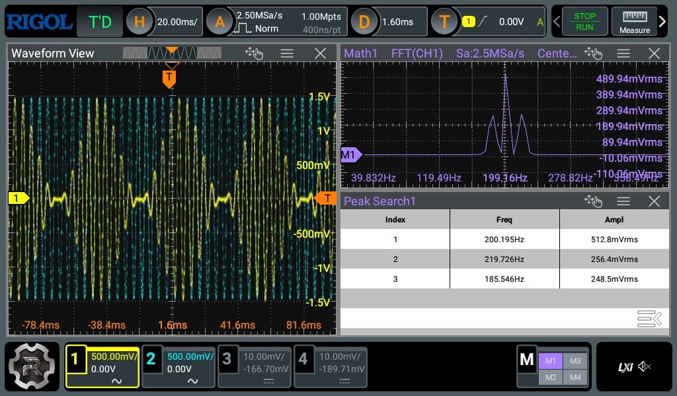677x396 pixels.
Task: Click the T'D trigger status indicator
Action: tap(100, 22)
